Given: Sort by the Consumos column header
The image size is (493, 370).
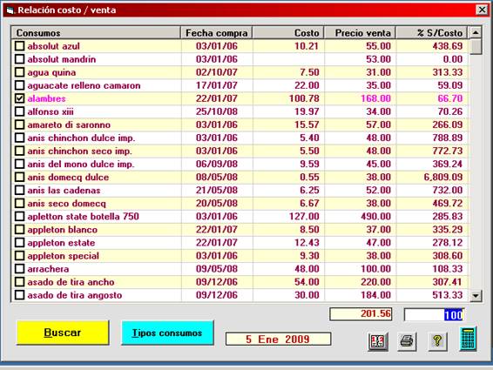Looking at the screenshot, I should (x=96, y=33).
